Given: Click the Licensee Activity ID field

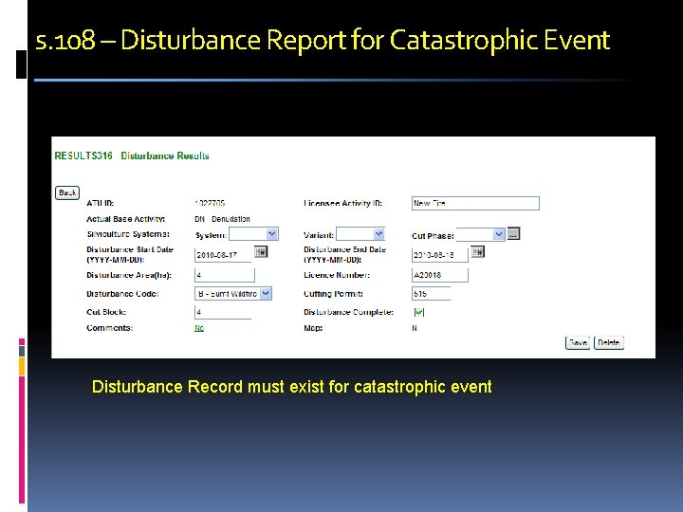Looking at the screenshot, I should pos(475,203).
